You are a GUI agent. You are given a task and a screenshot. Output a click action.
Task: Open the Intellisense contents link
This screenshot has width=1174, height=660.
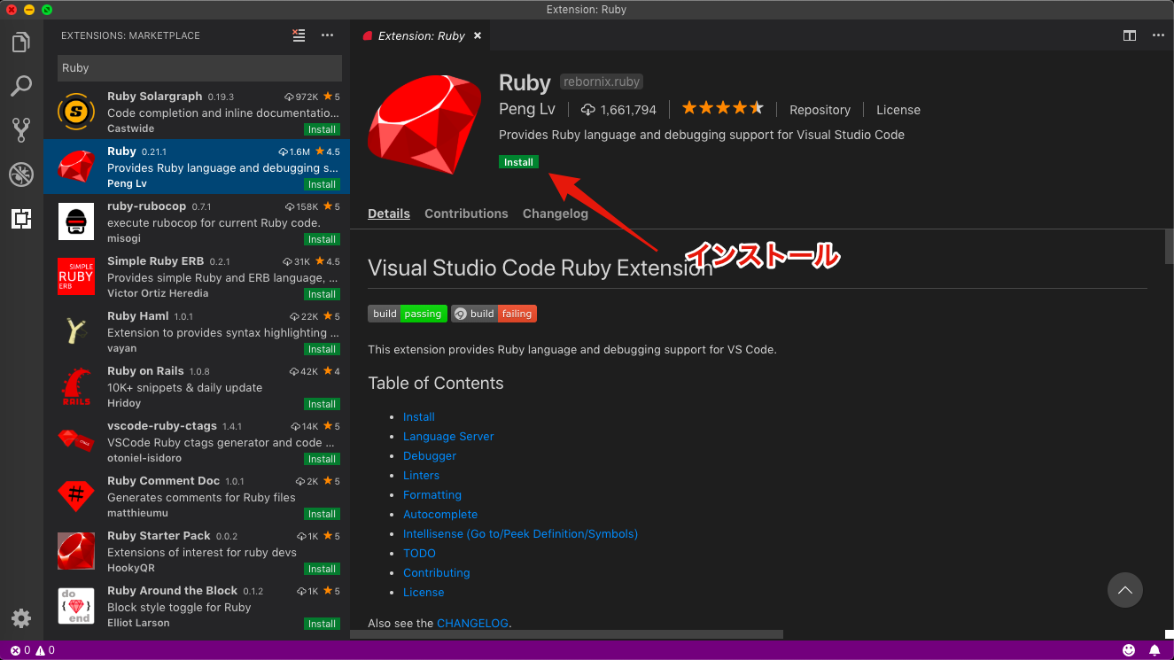(x=520, y=533)
